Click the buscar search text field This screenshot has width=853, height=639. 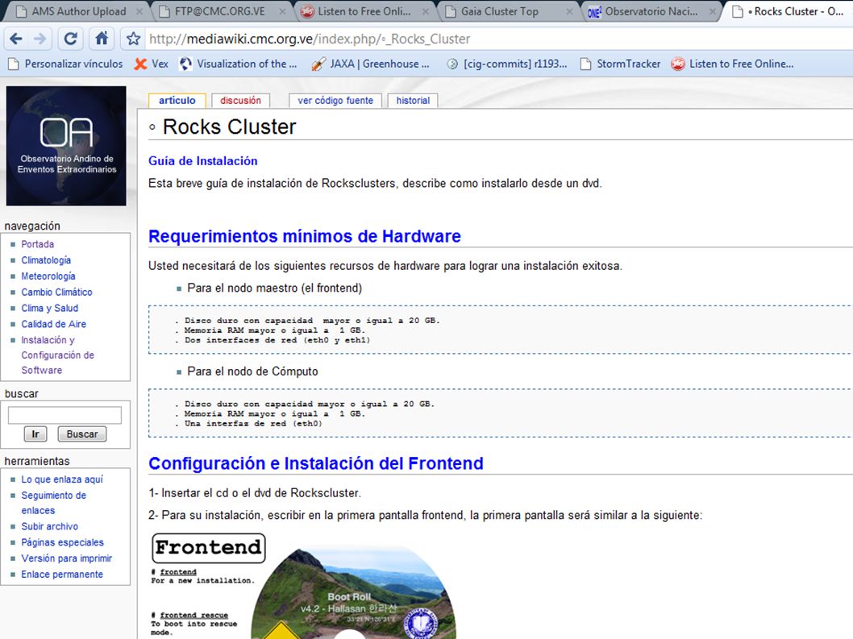[64, 415]
